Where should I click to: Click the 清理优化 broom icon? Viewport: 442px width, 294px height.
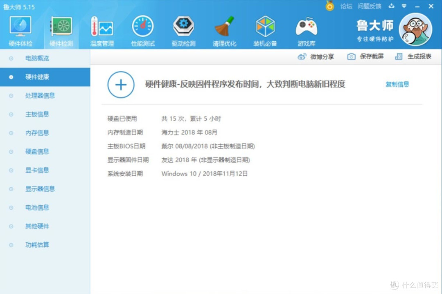point(224,26)
